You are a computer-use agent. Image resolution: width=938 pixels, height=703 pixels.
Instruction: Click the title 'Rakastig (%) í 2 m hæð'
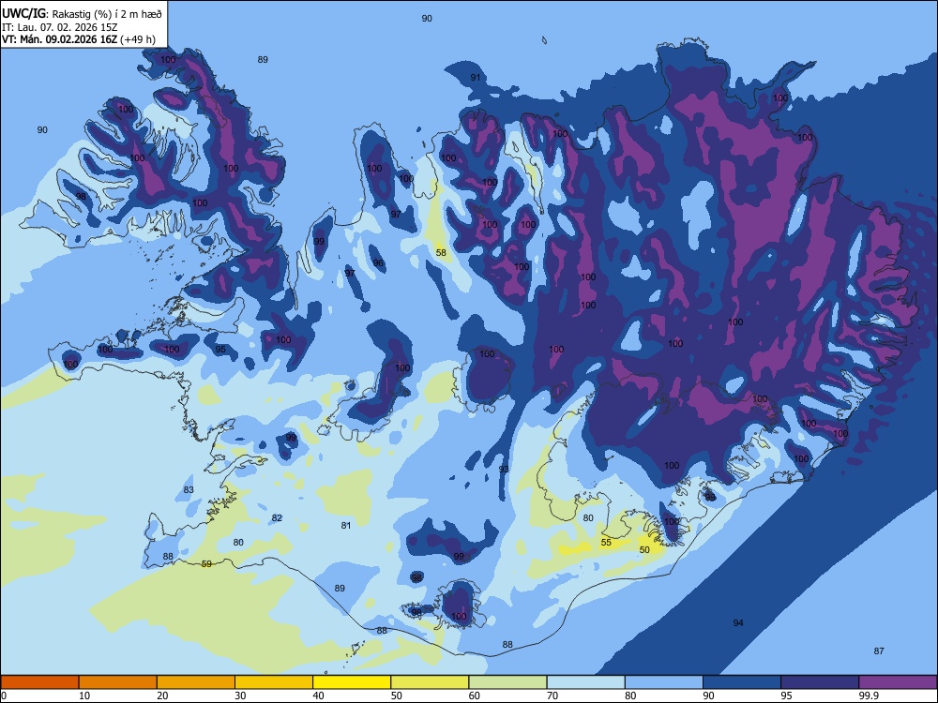click(107, 14)
